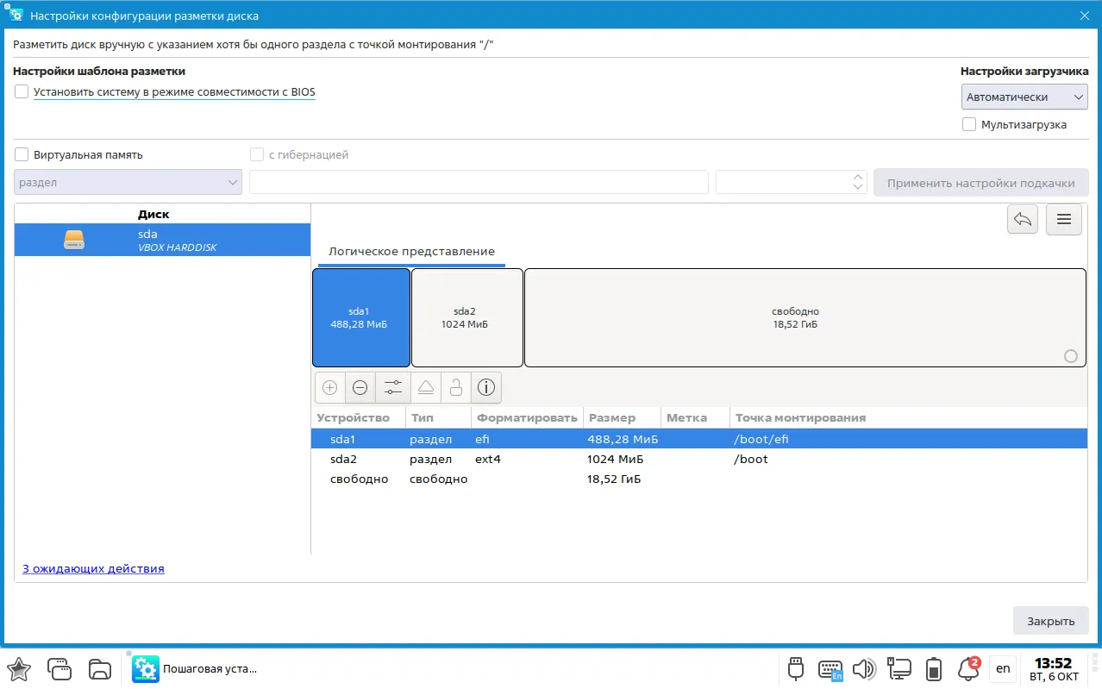Click the encryption padlock icon
Screen dimensions: 1102x689
point(456,388)
